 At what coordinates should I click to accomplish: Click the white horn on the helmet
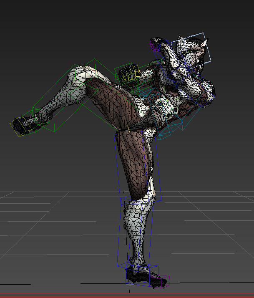[204, 43]
